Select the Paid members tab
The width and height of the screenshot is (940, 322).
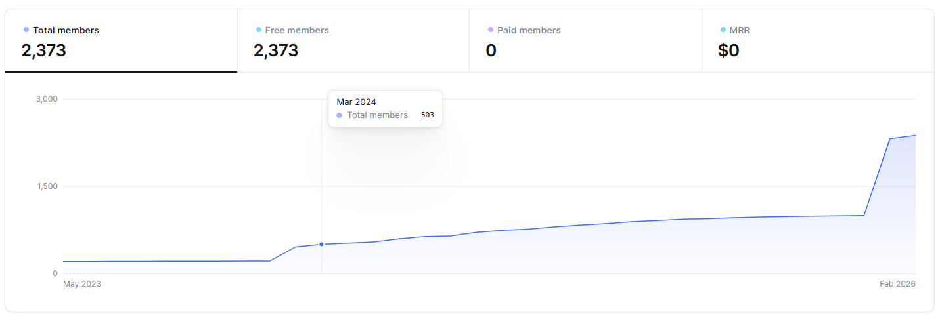click(585, 41)
